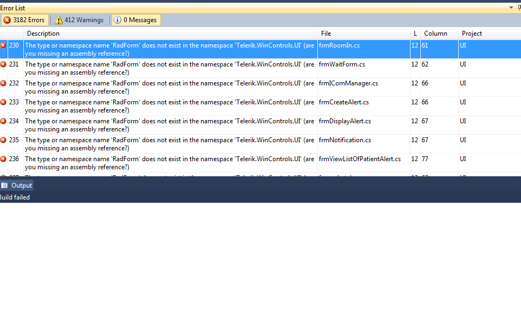This screenshot has width=521, height=332.
Task: Click the error icon on row 236
Action: [3, 159]
